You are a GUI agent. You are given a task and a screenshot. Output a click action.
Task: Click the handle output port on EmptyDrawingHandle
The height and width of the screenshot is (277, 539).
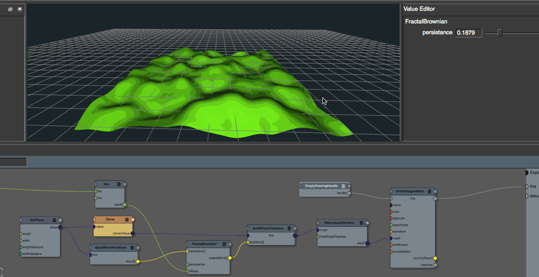click(349, 193)
